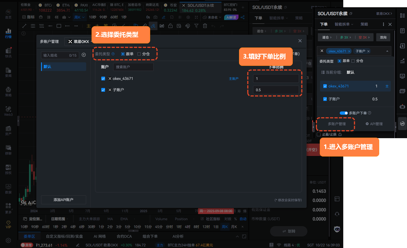Expand the 智能拆单 dropdown in order panel
Viewport: 407px width, 248px height.
click(344, 24)
